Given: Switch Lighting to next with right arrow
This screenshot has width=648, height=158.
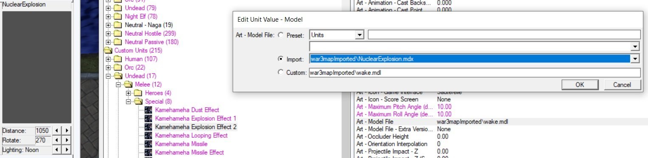Looking at the screenshot, I should coord(67,150).
